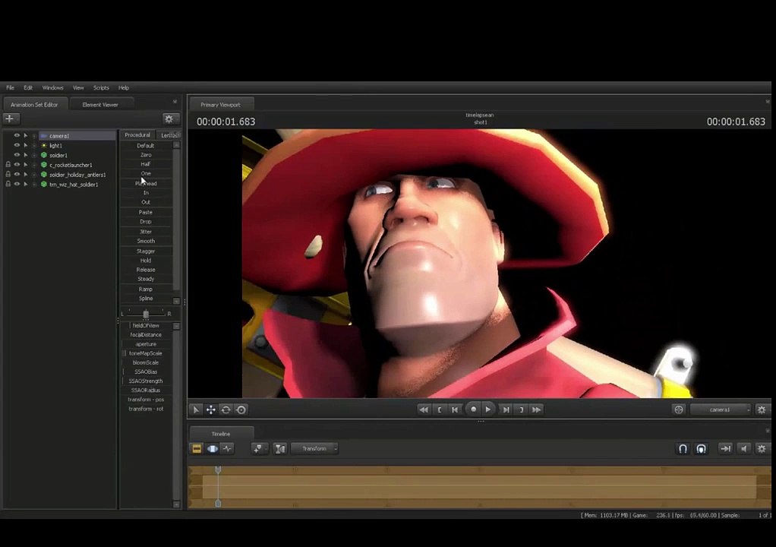Fast-forward playback with the double-arrow button
This screenshot has width=776, height=547.
[x=537, y=410]
